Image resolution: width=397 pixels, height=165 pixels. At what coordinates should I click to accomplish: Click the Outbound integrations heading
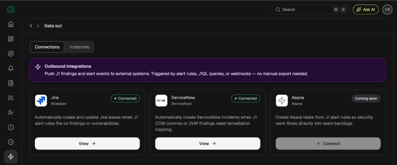[68, 66]
